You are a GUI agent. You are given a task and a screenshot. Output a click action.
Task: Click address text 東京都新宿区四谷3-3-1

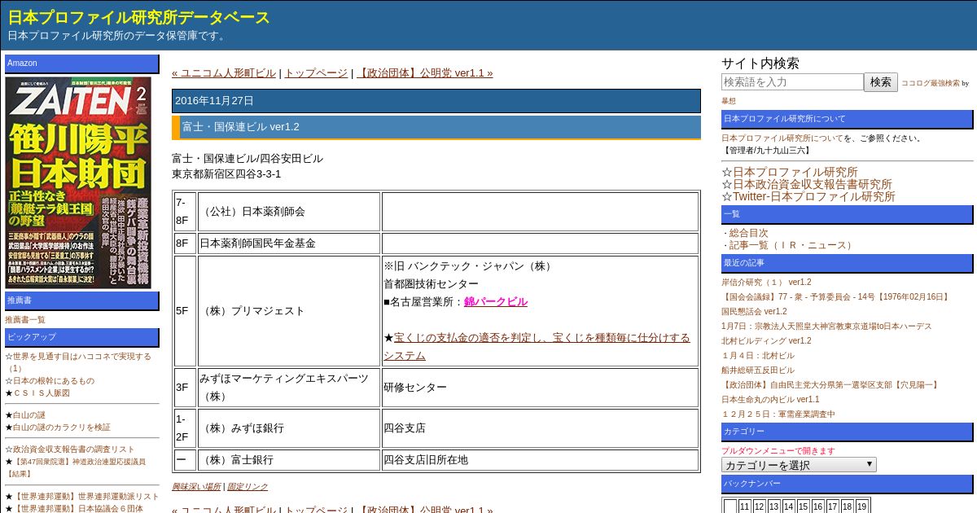pyautogui.click(x=226, y=174)
